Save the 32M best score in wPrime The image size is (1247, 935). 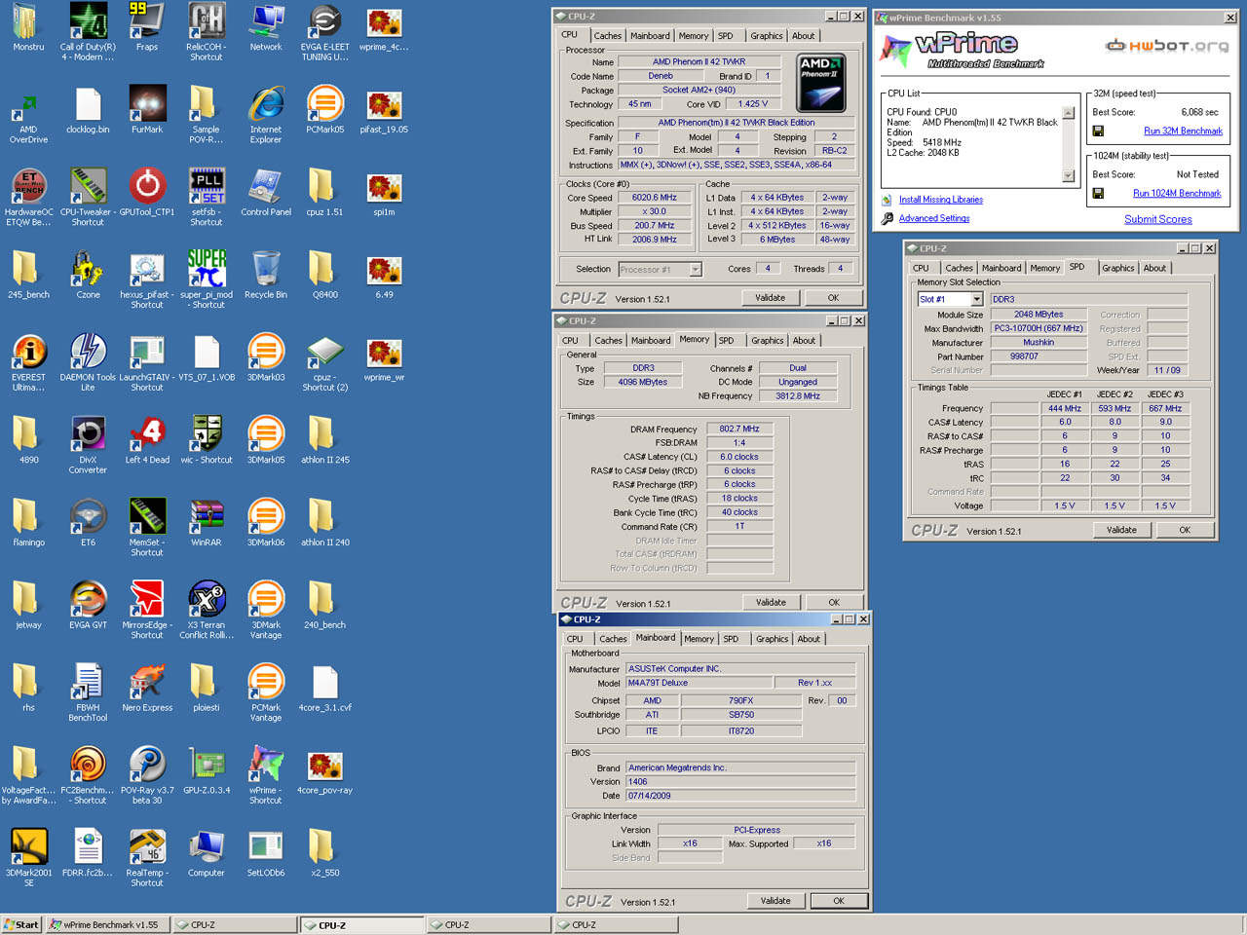(1098, 131)
